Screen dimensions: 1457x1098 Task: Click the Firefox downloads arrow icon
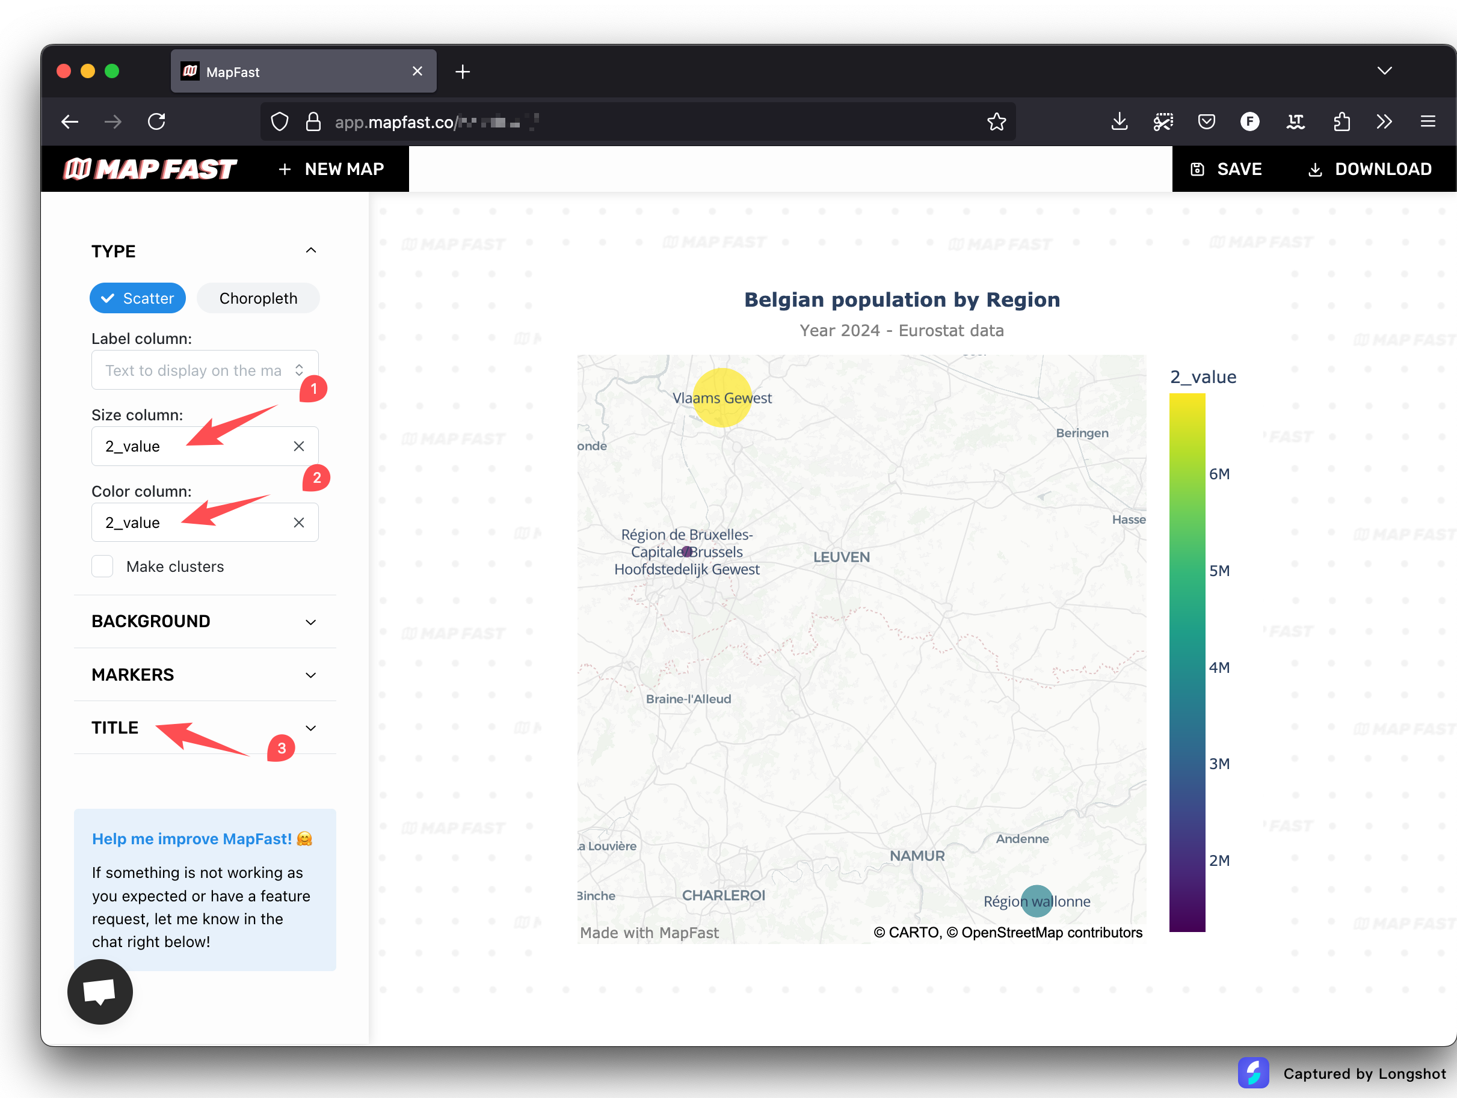(x=1119, y=122)
